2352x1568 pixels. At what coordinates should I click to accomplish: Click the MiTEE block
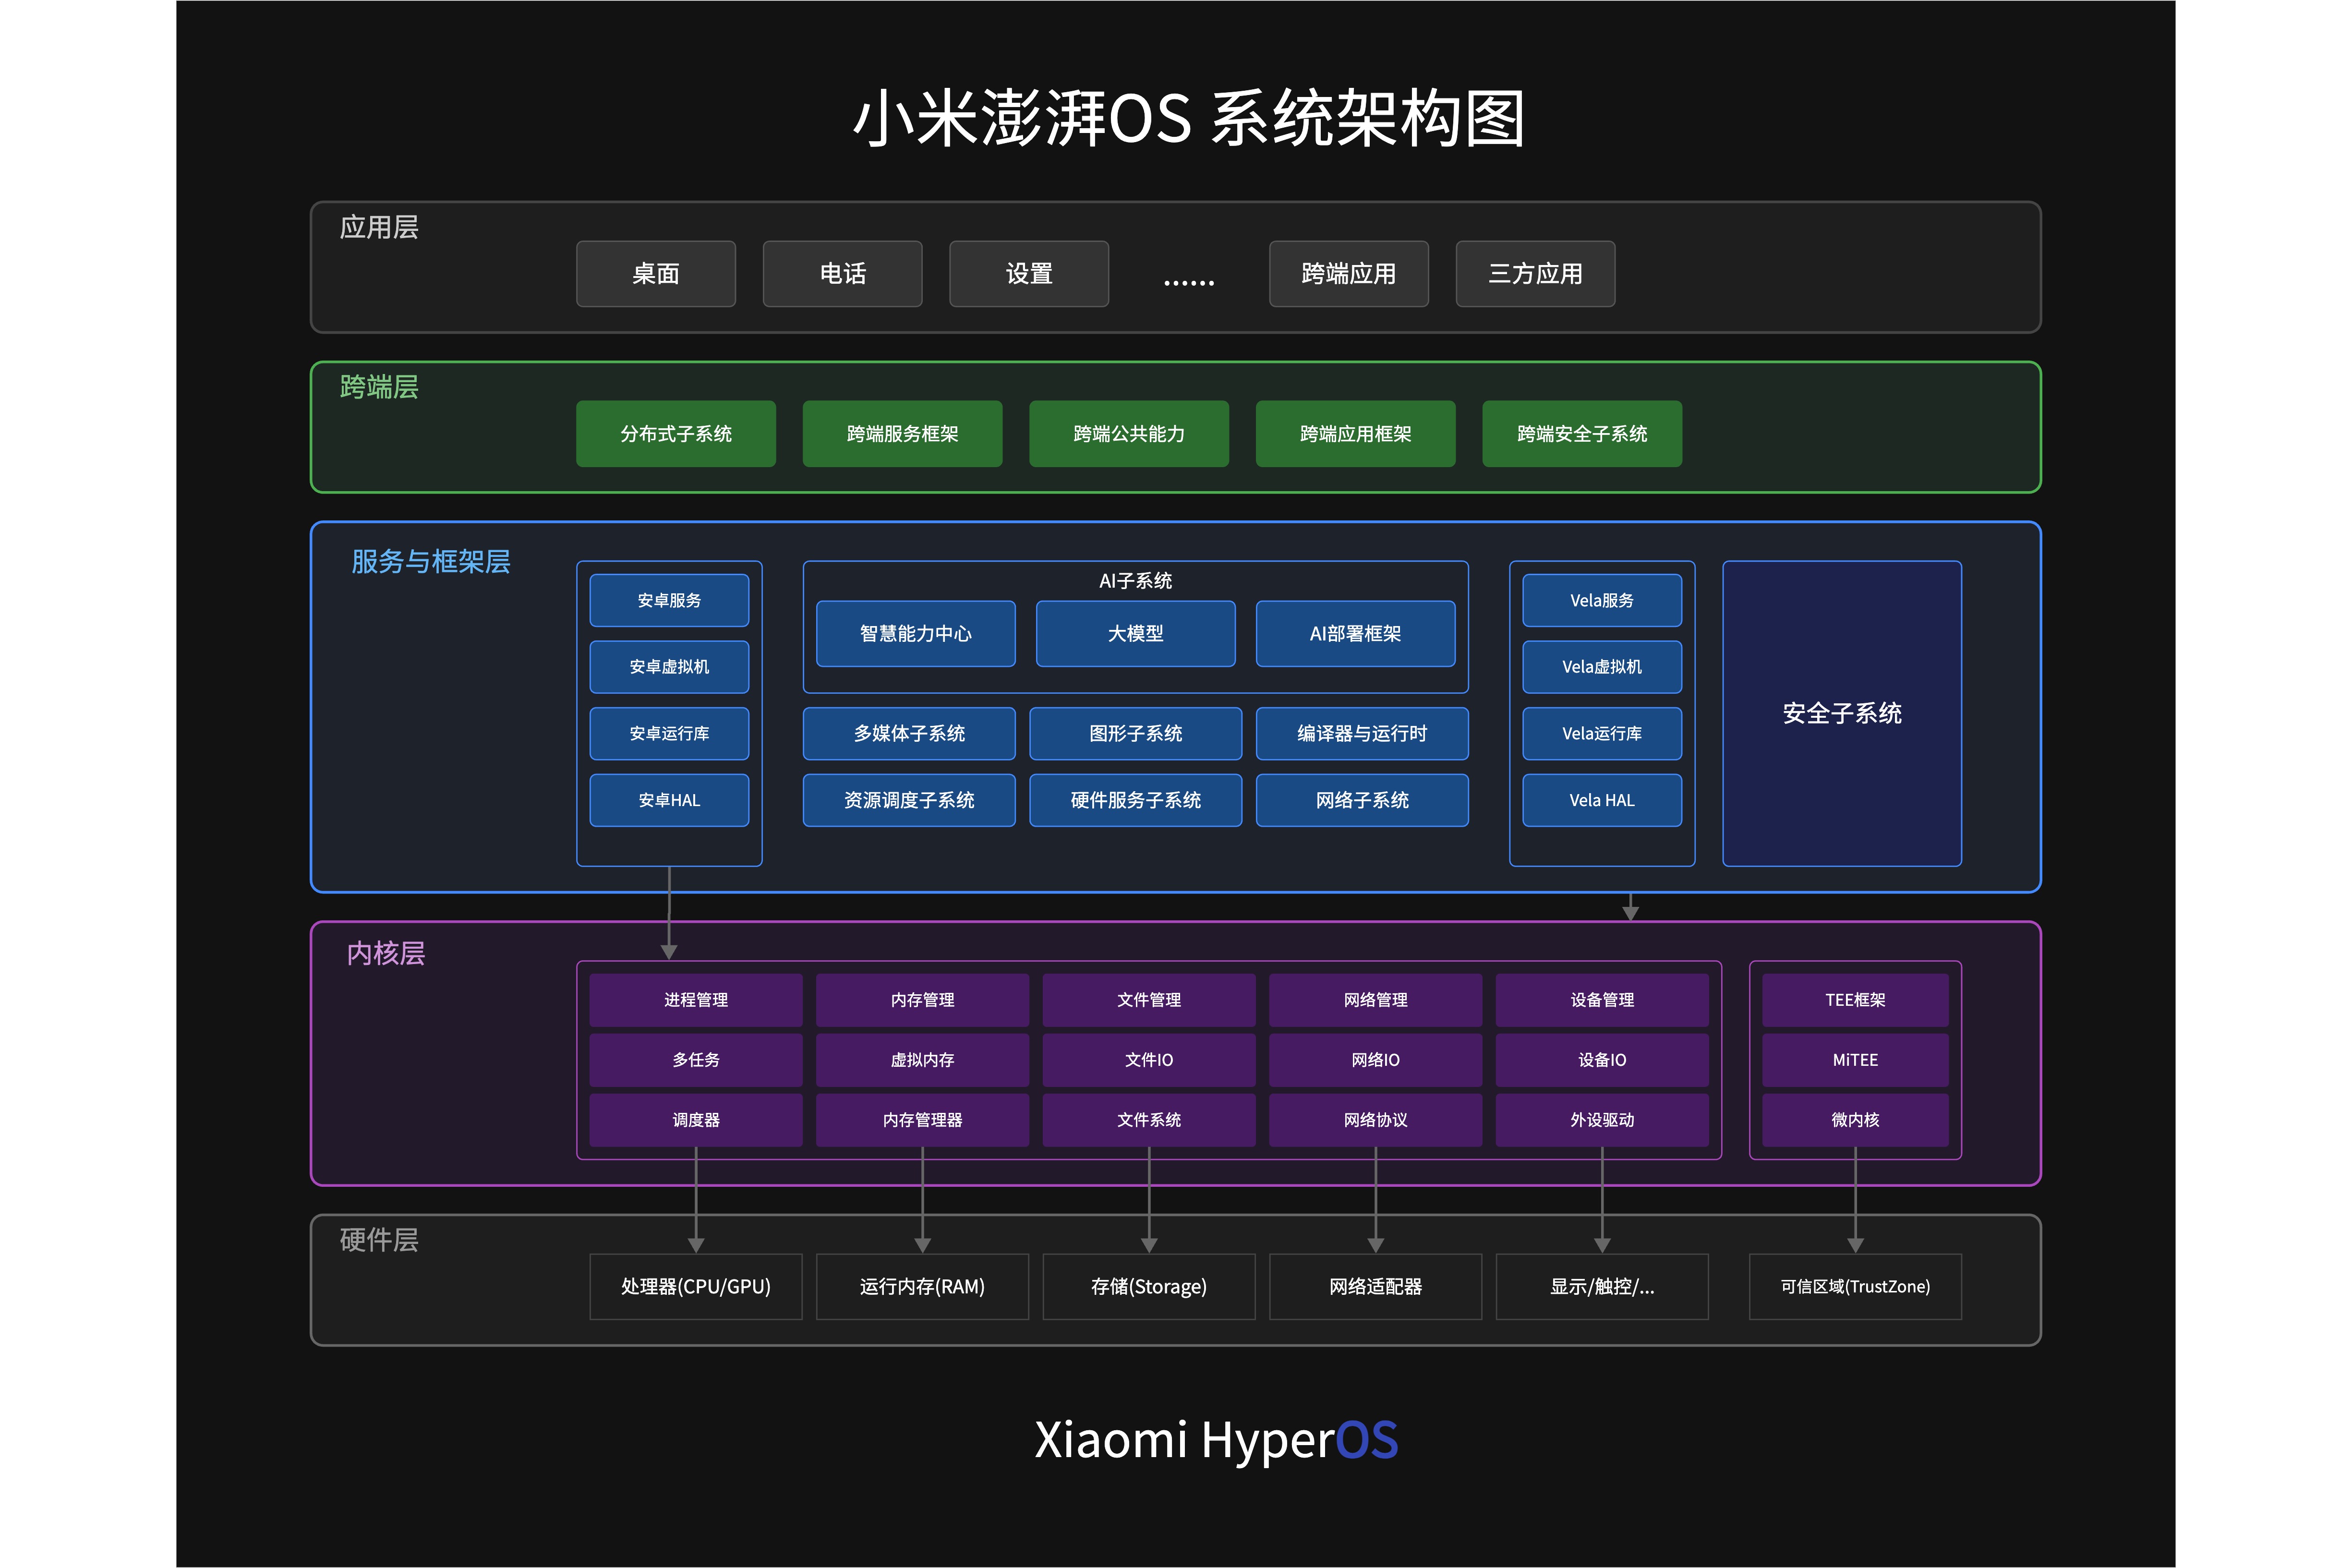pyautogui.click(x=1854, y=1059)
